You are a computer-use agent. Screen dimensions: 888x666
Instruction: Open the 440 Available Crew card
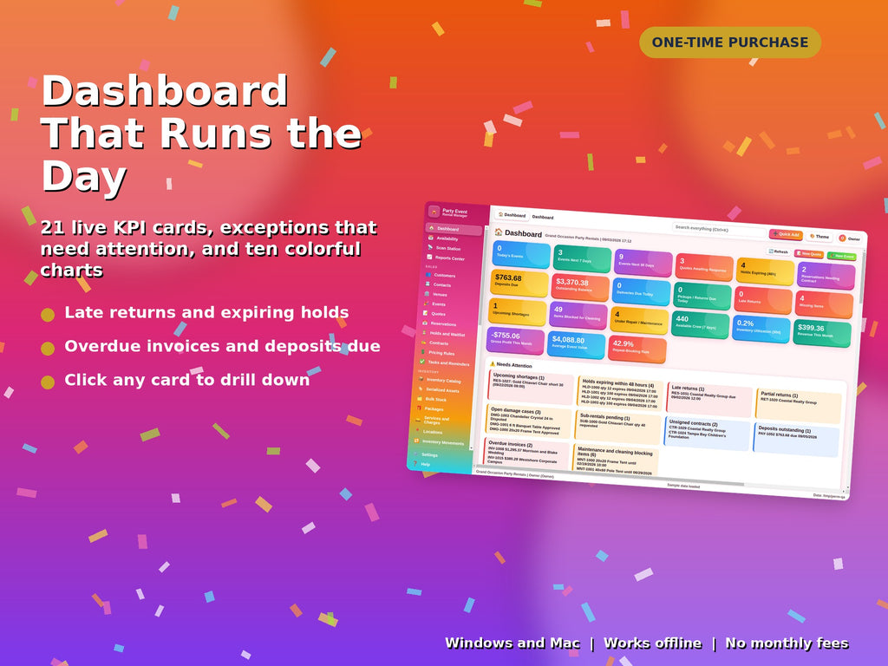(x=701, y=324)
